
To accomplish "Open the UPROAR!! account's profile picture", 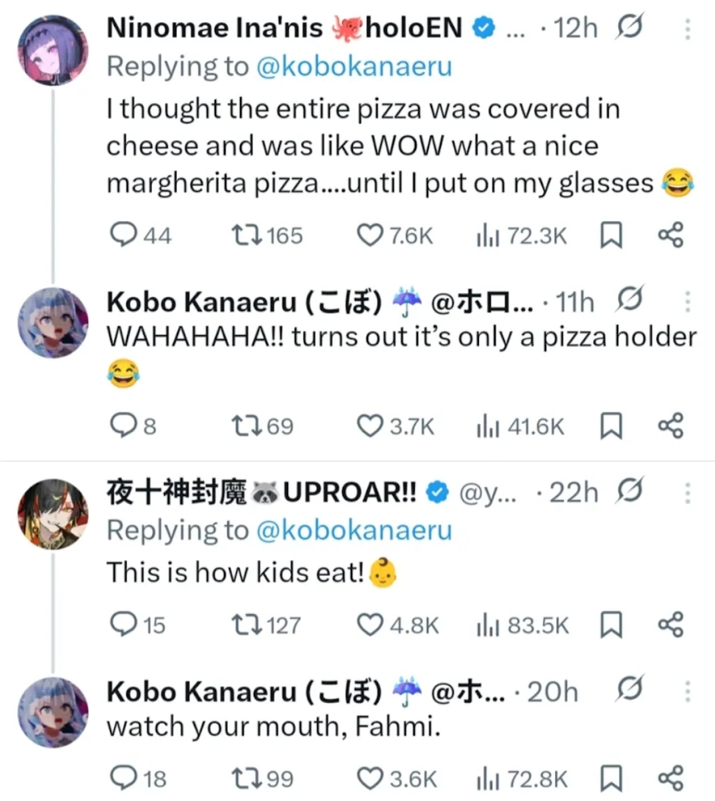I will point(52,513).
